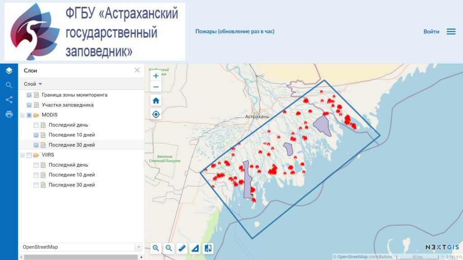The image size is (463, 260).
Task: Click the print map icon
Action: (9, 114)
